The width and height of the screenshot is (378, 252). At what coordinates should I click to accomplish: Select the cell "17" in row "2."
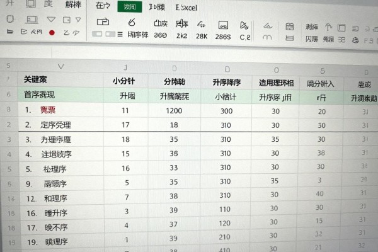tap(125, 125)
